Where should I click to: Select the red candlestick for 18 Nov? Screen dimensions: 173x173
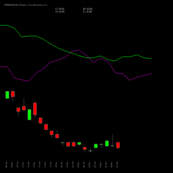(52, 133)
